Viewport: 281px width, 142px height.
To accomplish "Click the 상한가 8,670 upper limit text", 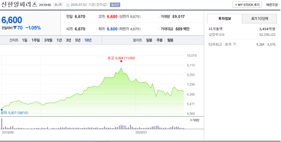I will click(x=129, y=17).
